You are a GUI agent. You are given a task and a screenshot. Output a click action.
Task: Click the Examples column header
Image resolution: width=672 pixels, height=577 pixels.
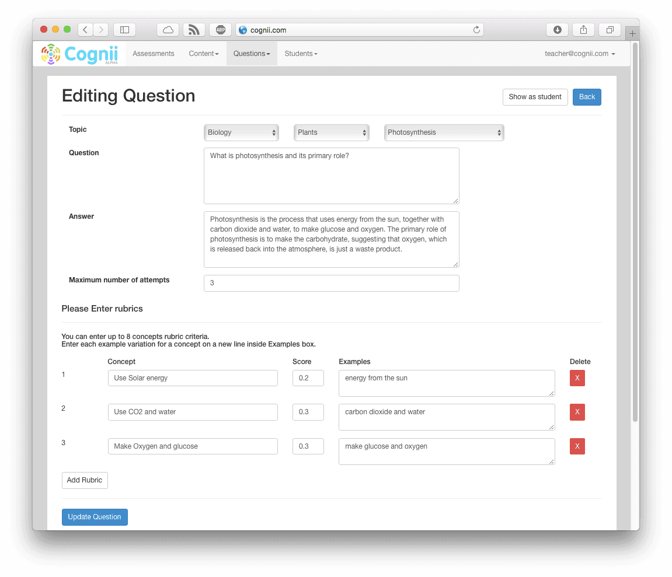pyautogui.click(x=354, y=362)
